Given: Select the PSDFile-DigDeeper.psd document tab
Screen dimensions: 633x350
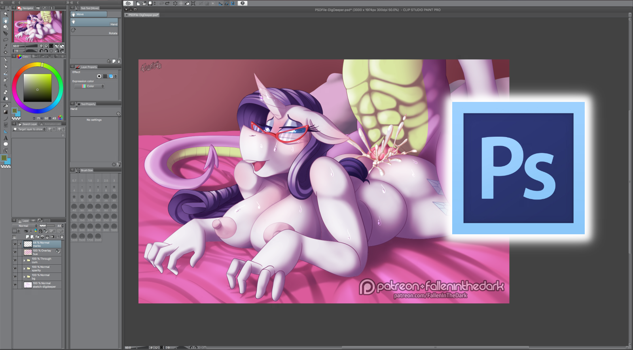Looking at the screenshot, I should [x=142, y=15].
